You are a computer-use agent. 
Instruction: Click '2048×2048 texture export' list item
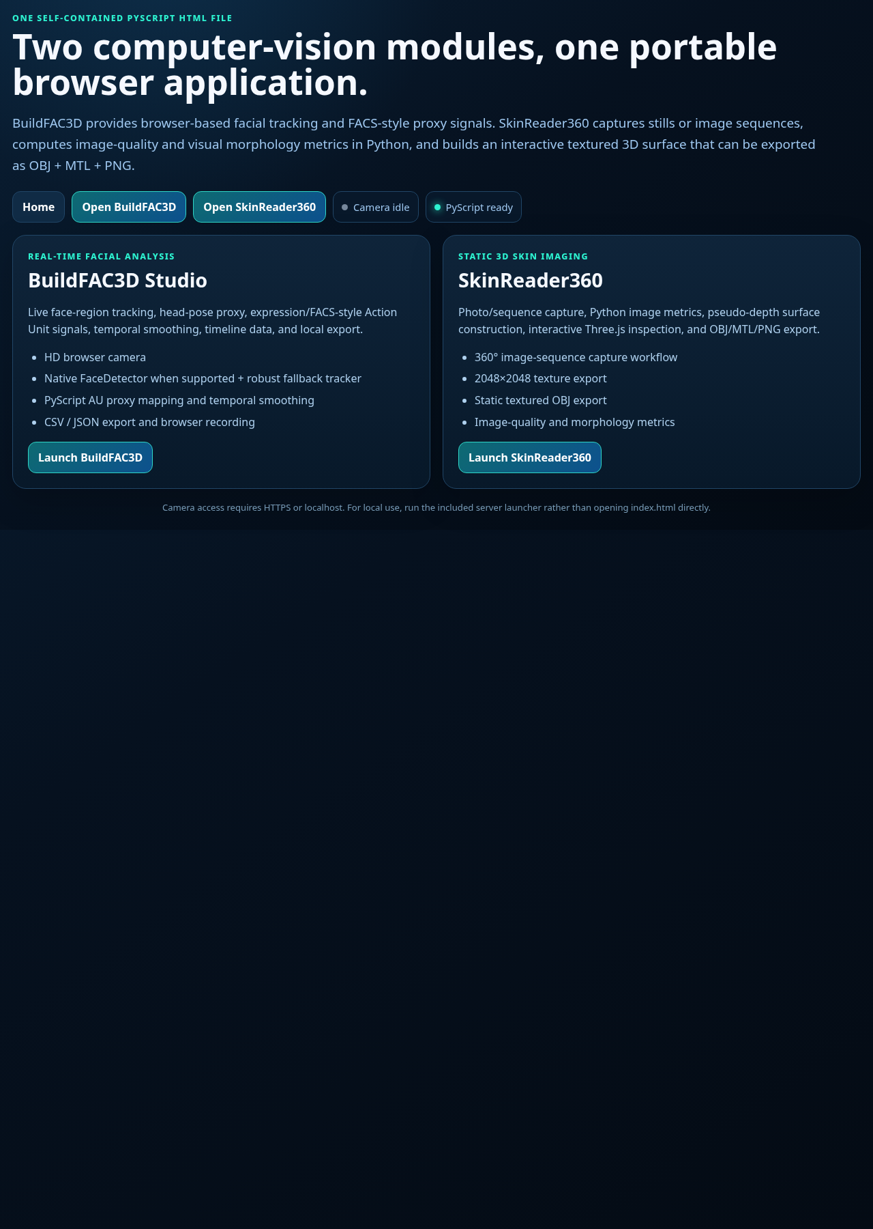click(x=540, y=378)
